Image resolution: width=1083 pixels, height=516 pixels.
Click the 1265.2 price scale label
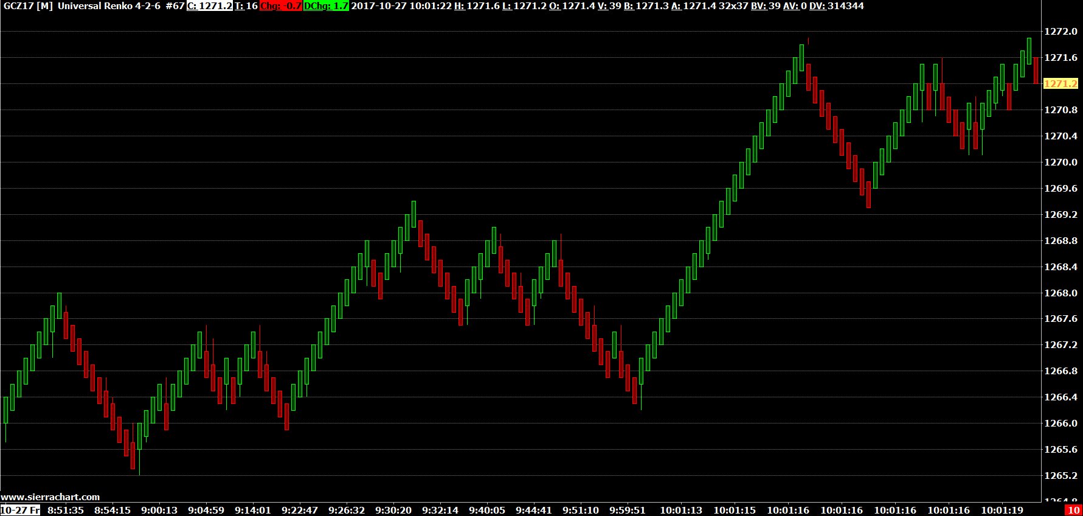click(1061, 476)
